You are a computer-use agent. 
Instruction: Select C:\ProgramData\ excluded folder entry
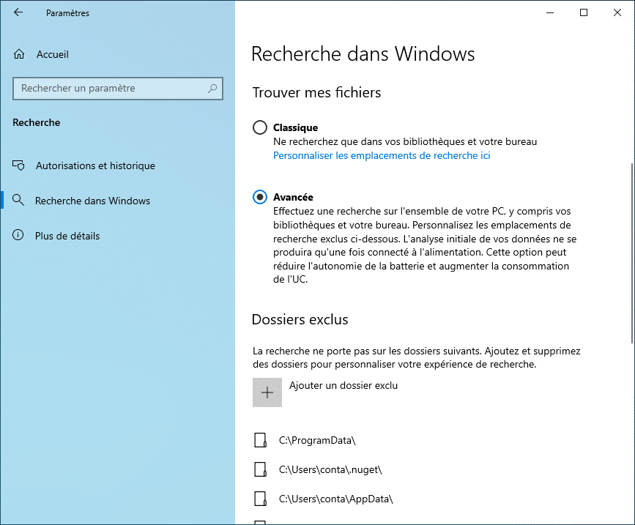click(317, 440)
